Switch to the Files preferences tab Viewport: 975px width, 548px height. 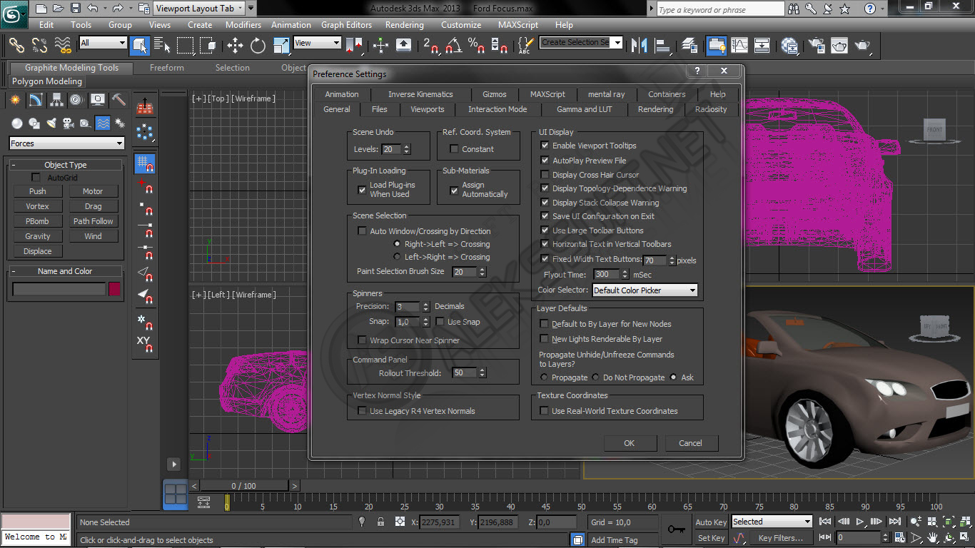coord(379,109)
